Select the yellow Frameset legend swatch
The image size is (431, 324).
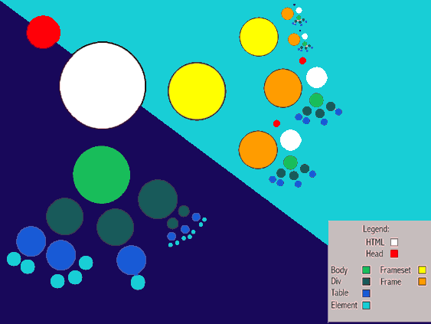point(423,270)
